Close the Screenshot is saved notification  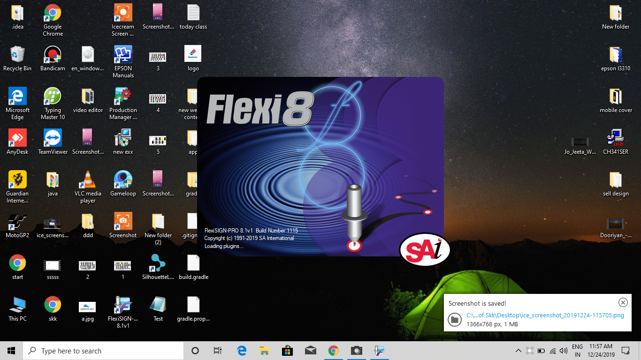623,302
